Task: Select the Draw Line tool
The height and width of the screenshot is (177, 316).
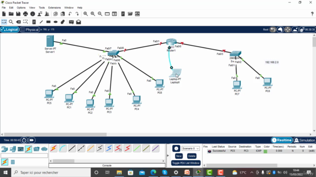Action: [x=41, y=22]
